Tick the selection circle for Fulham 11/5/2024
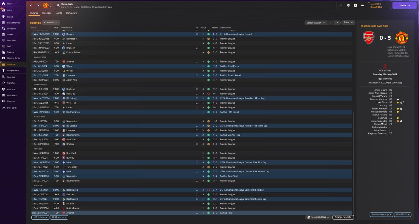The image size is (419, 224). (33, 203)
